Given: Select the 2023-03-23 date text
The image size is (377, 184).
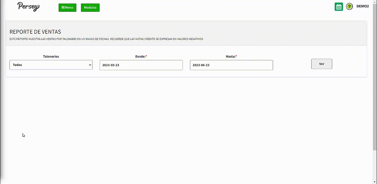Looking at the screenshot, I should (111, 65).
